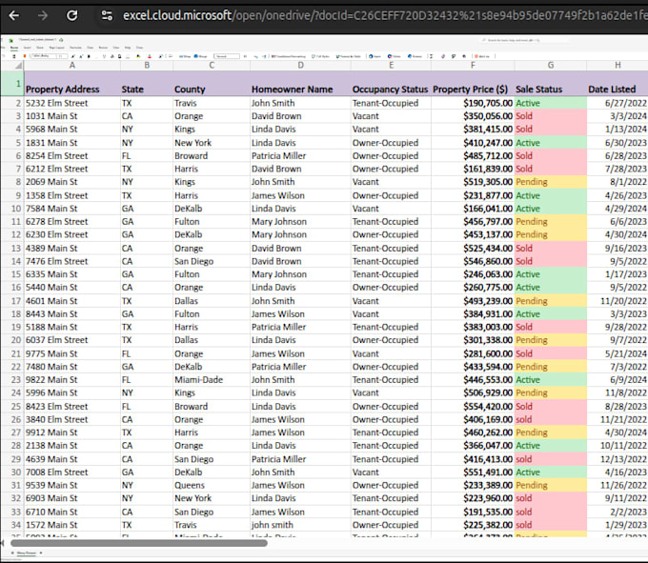Select column C header
Viewport: 648px width, 563px height.
[212, 66]
